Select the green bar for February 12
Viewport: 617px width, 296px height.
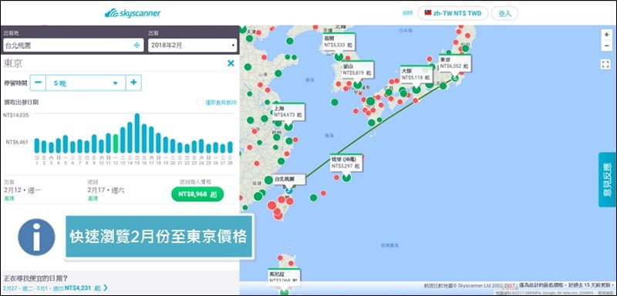click(115, 143)
